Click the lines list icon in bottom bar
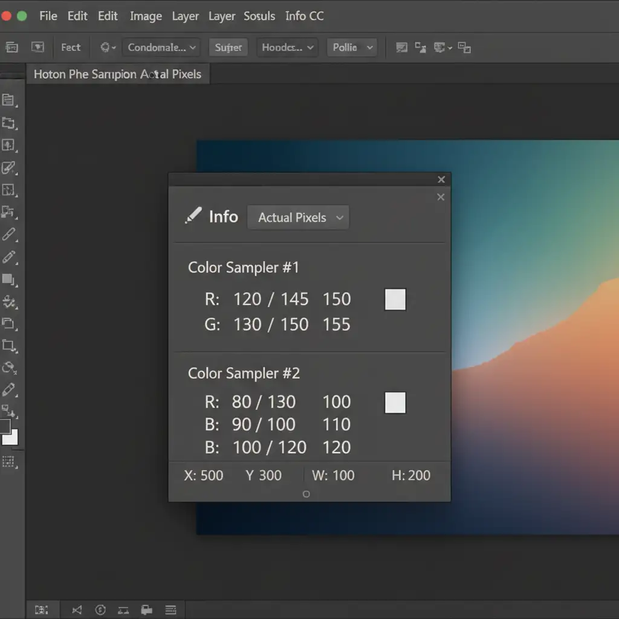This screenshot has height=619, width=619. pos(170,610)
